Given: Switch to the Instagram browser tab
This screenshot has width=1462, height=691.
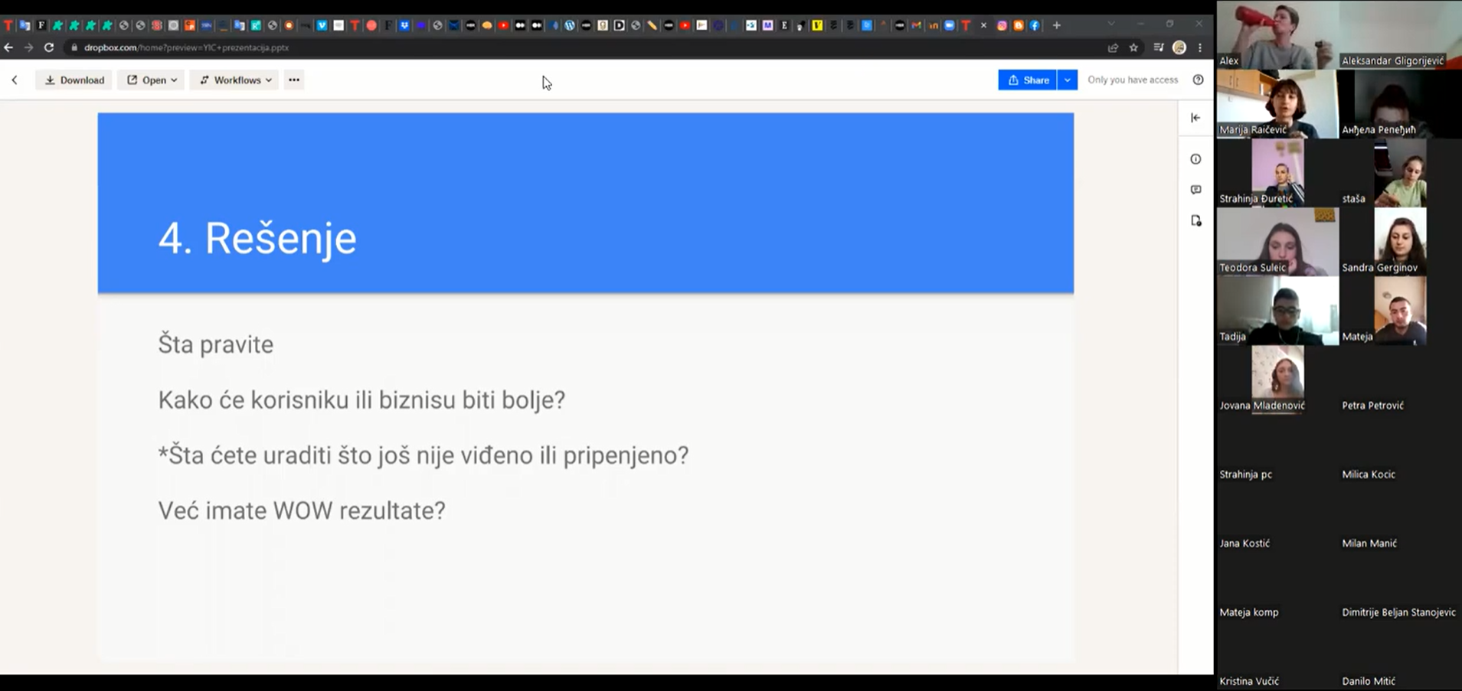Looking at the screenshot, I should point(1001,25).
